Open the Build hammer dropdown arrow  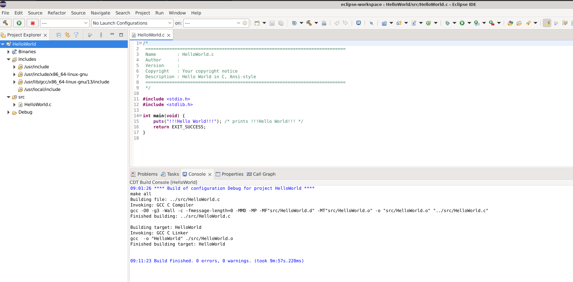pyautogui.click(x=316, y=23)
